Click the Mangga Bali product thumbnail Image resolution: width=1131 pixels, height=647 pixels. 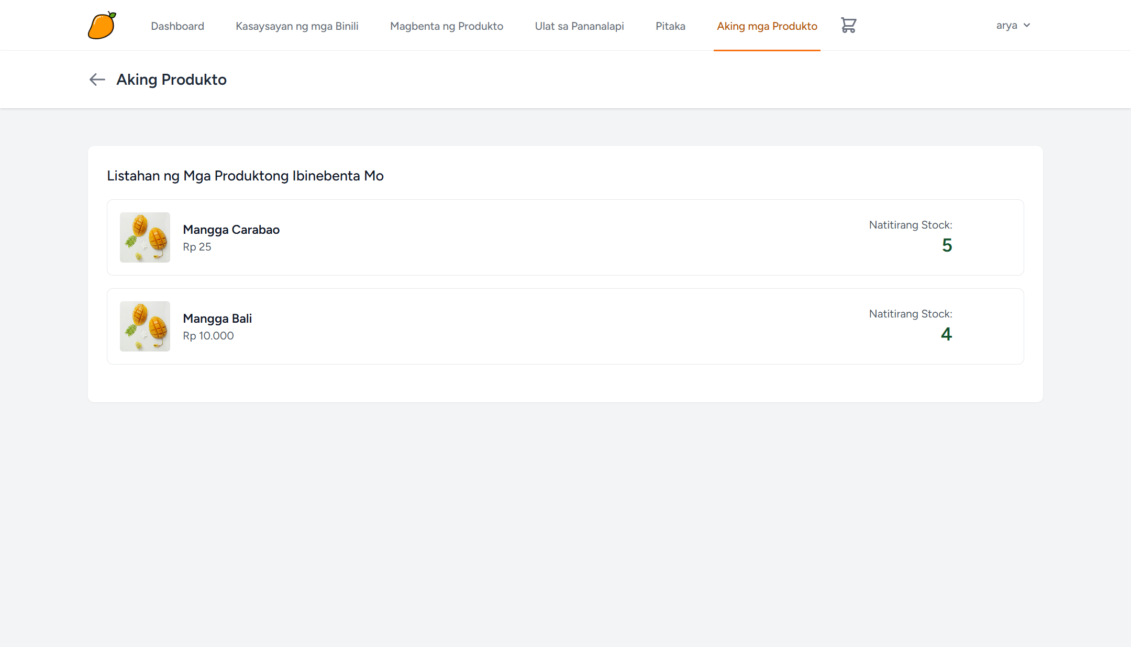click(x=145, y=326)
